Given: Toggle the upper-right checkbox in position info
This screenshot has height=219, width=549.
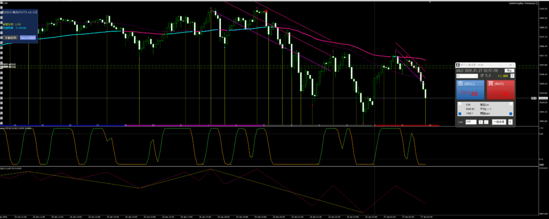Looking at the screenshot, I should click(x=510, y=104).
